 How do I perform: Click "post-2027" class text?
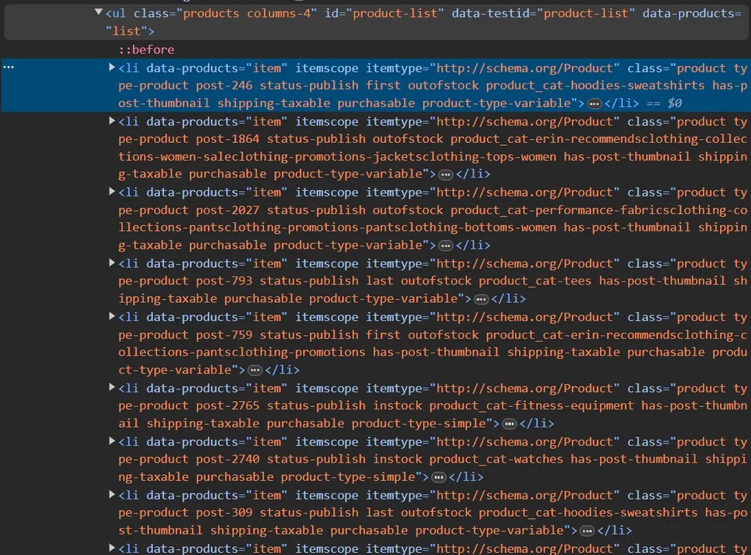pos(227,210)
